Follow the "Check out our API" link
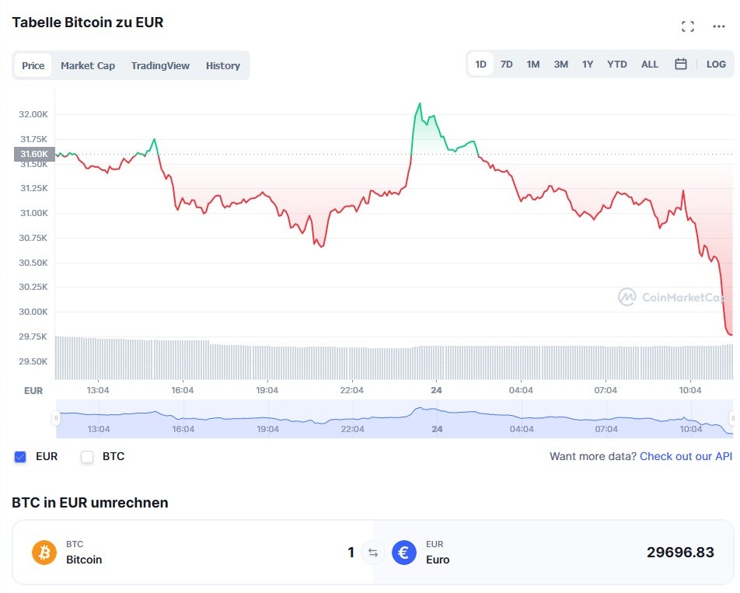The height and width of the screenshot is (593, 740). tap(686, 456)
